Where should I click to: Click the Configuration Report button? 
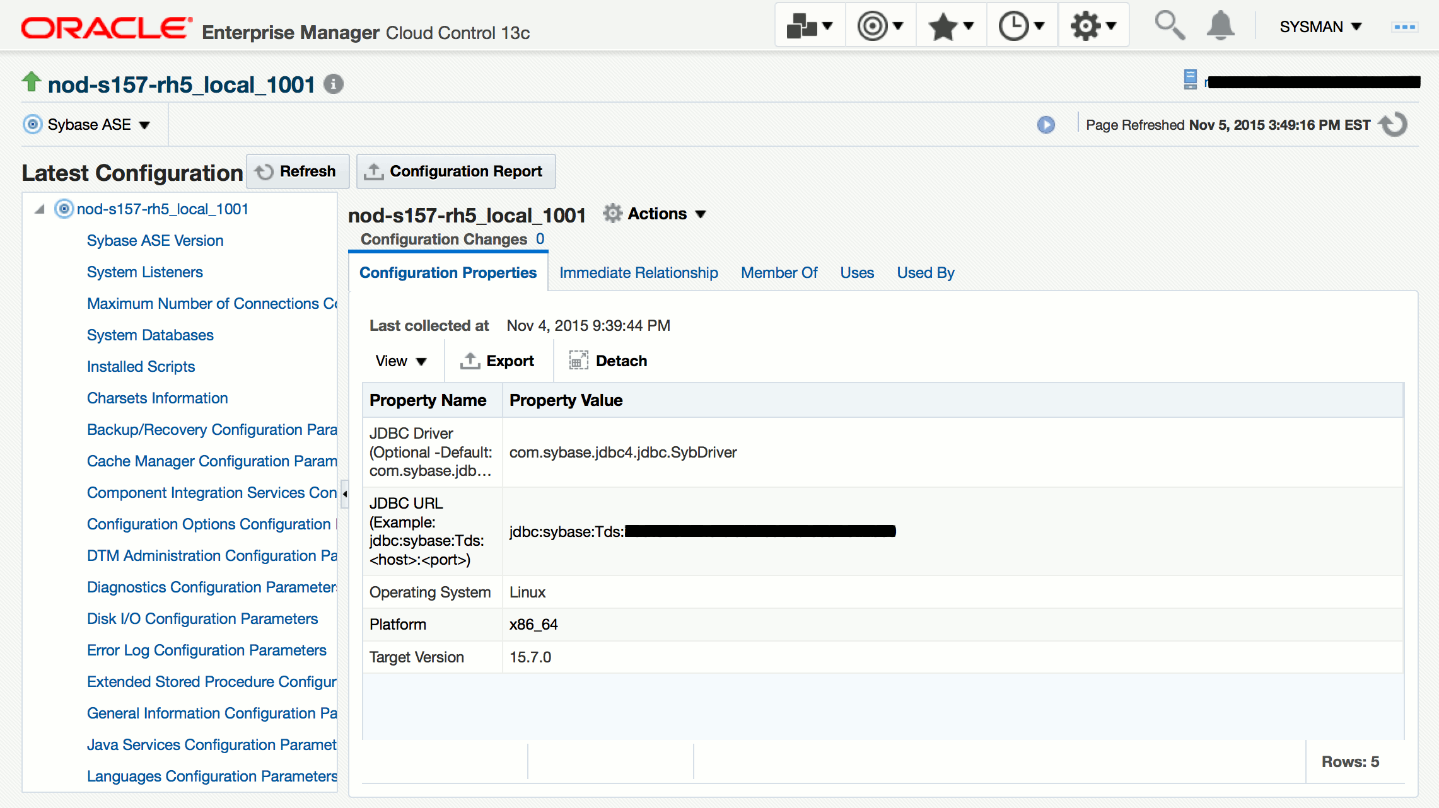(x=456, y=171)
